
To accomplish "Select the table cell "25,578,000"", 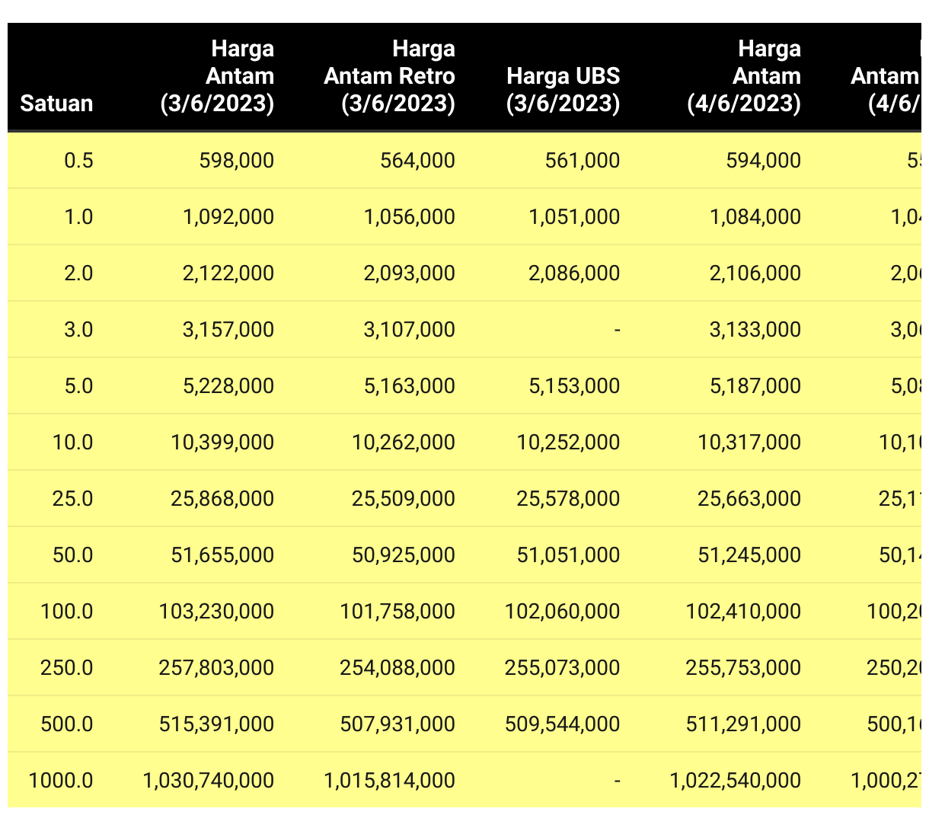I will click(569, 498).
